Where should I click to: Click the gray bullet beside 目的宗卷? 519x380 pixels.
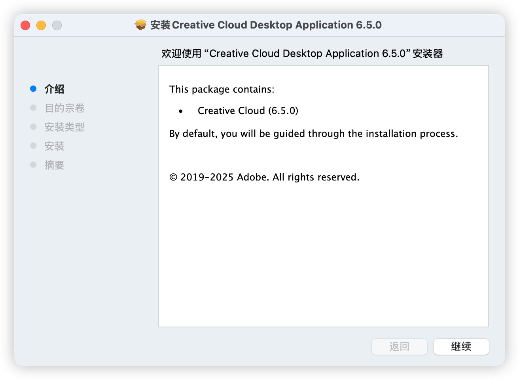(x=33, y=108)
